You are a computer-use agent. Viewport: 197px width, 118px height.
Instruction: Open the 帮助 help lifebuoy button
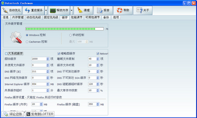point(123,10)
